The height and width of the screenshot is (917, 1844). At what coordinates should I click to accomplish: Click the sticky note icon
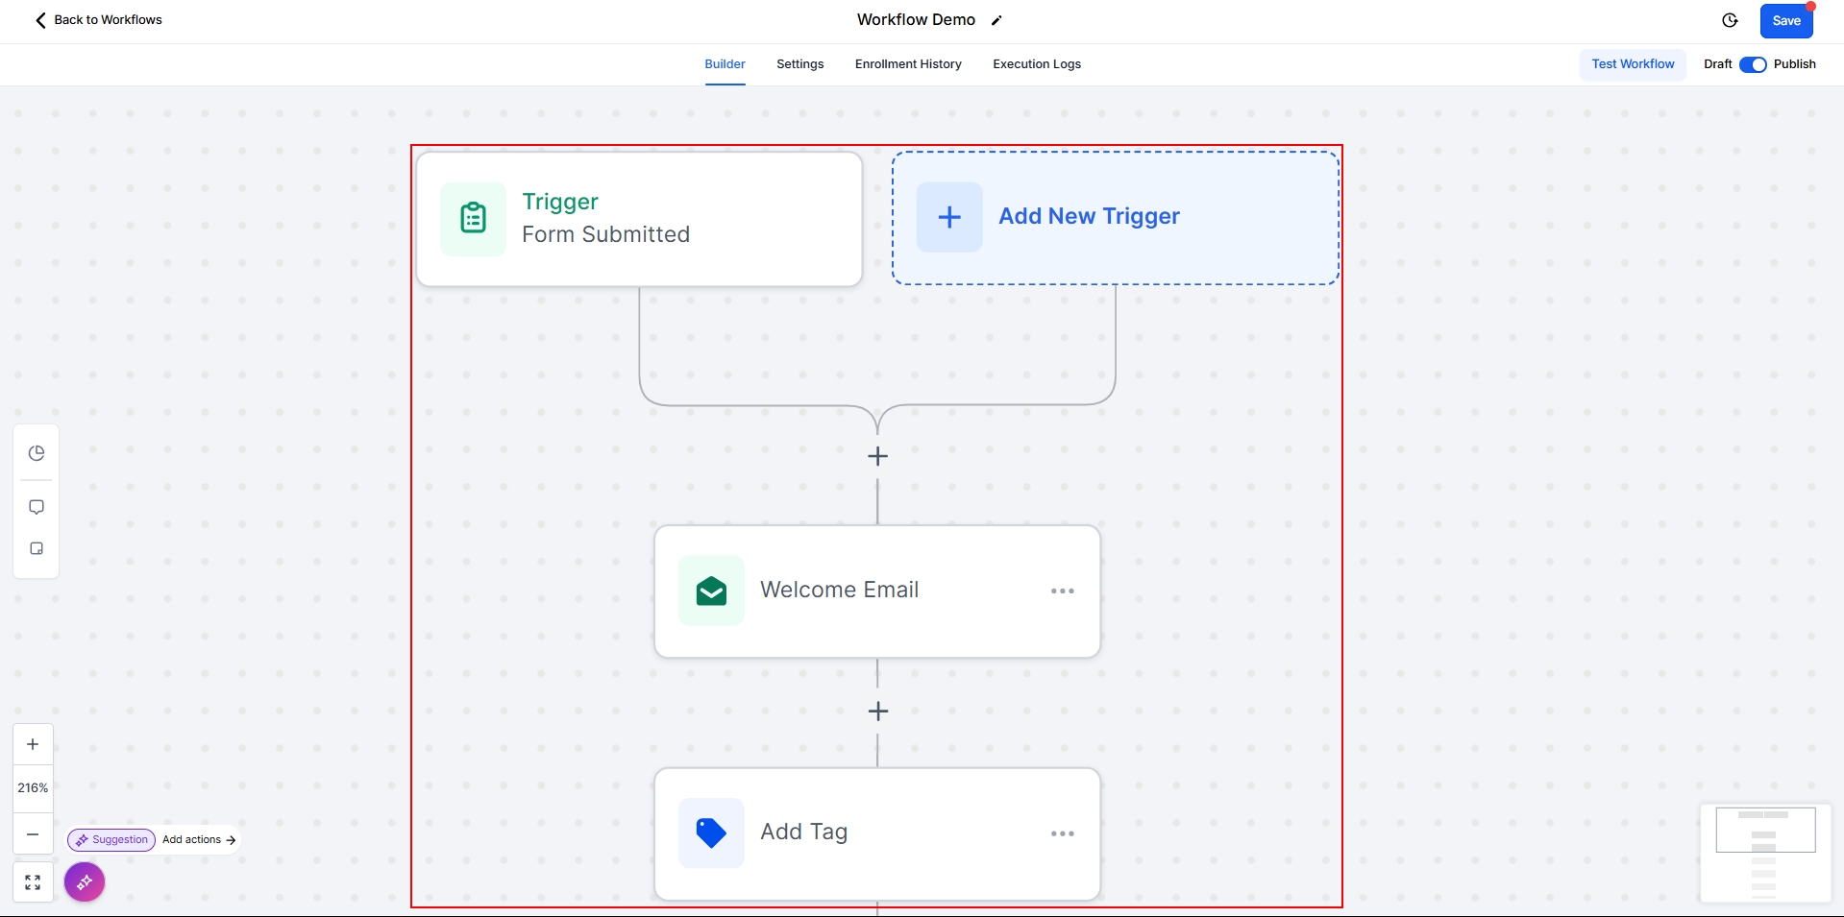click(37, 548)
